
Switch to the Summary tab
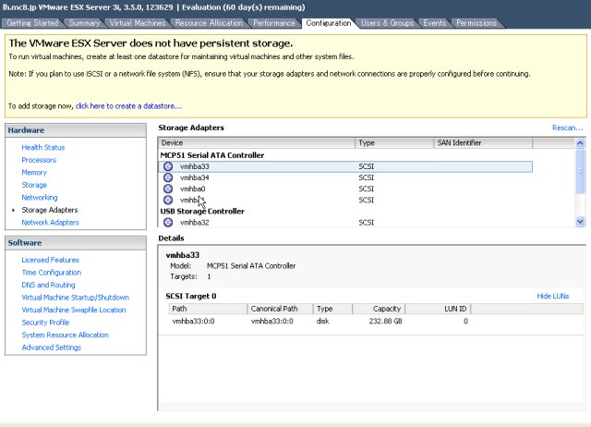coord(84,23)
